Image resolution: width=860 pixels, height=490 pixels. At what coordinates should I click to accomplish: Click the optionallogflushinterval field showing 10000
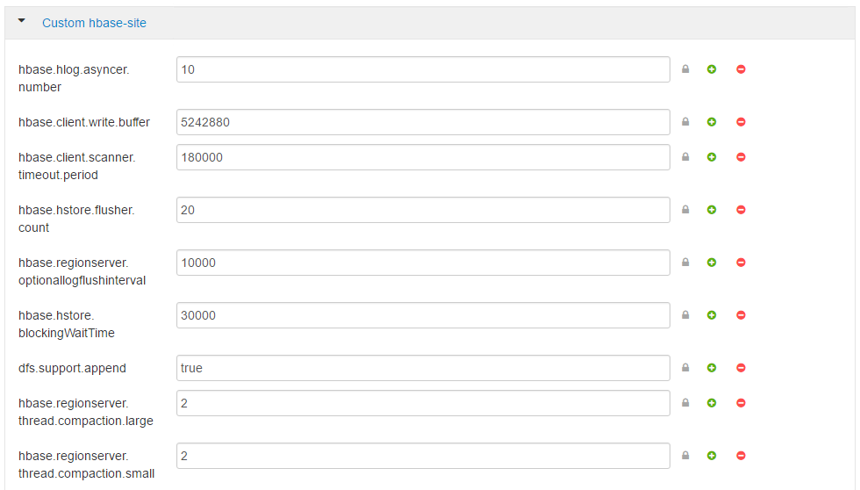[423, 263]
